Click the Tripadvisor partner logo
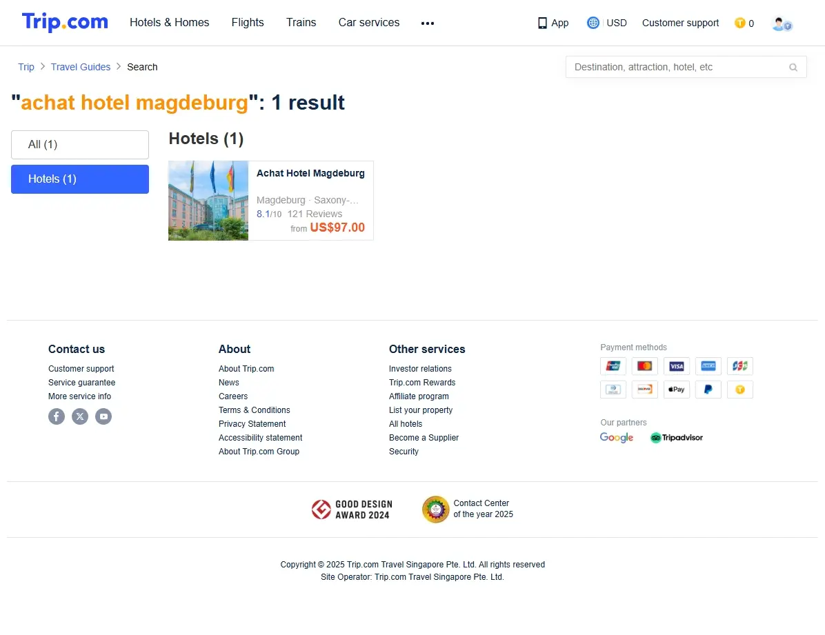This screenshot has width=825, height=635. click(677, 438)
